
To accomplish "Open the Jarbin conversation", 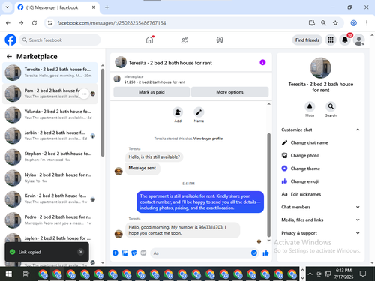I will click(x=50, y=136).
